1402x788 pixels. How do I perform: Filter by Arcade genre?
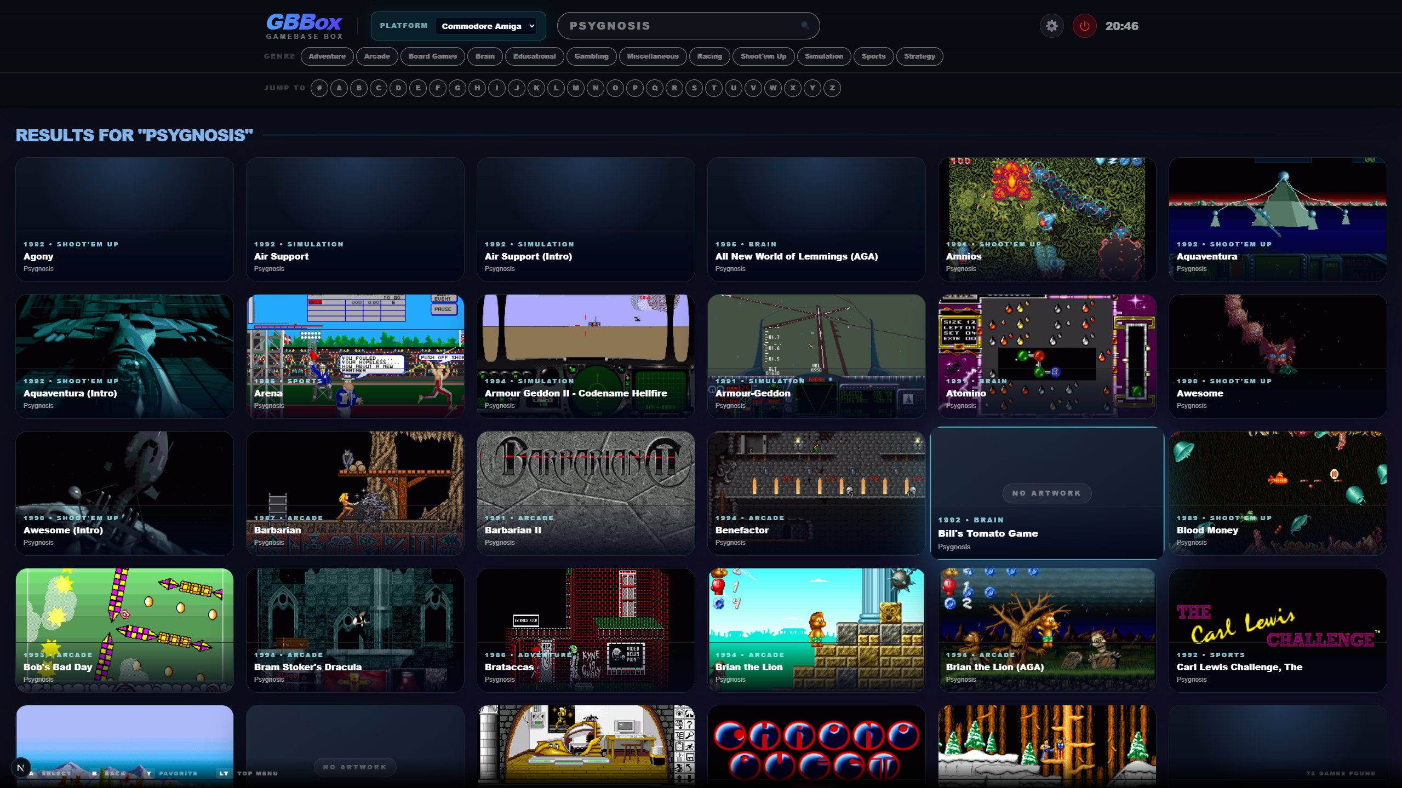[377, 56]
